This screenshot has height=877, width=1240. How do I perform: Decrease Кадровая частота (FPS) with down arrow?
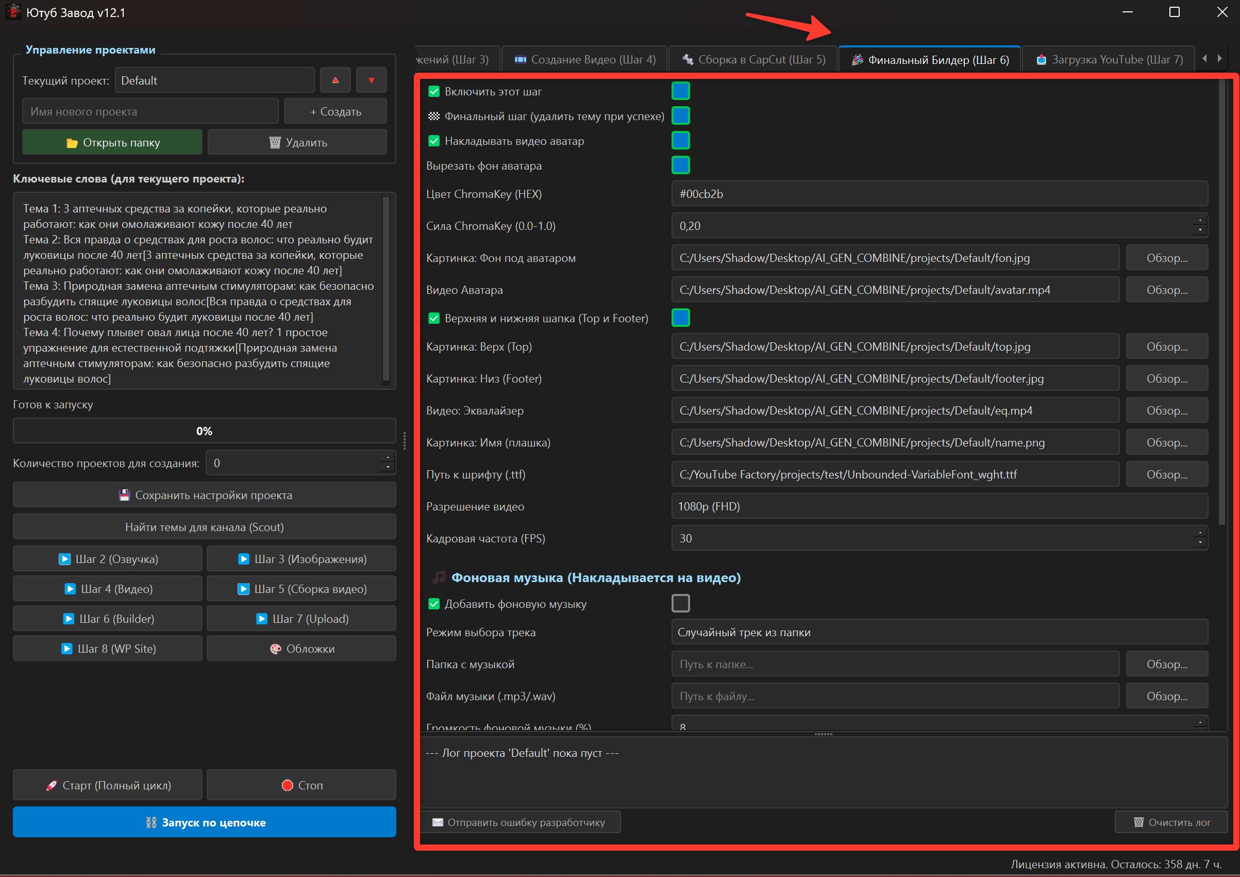(x=1199, y=543)
